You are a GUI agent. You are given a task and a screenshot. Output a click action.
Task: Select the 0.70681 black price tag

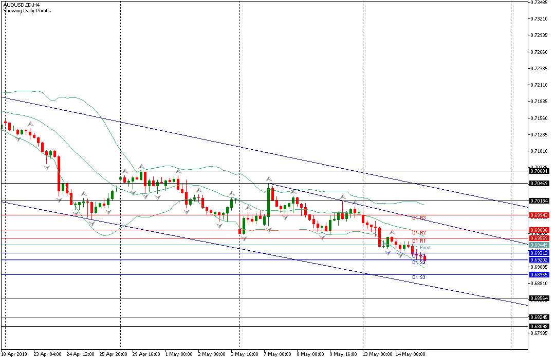point(539,171)
